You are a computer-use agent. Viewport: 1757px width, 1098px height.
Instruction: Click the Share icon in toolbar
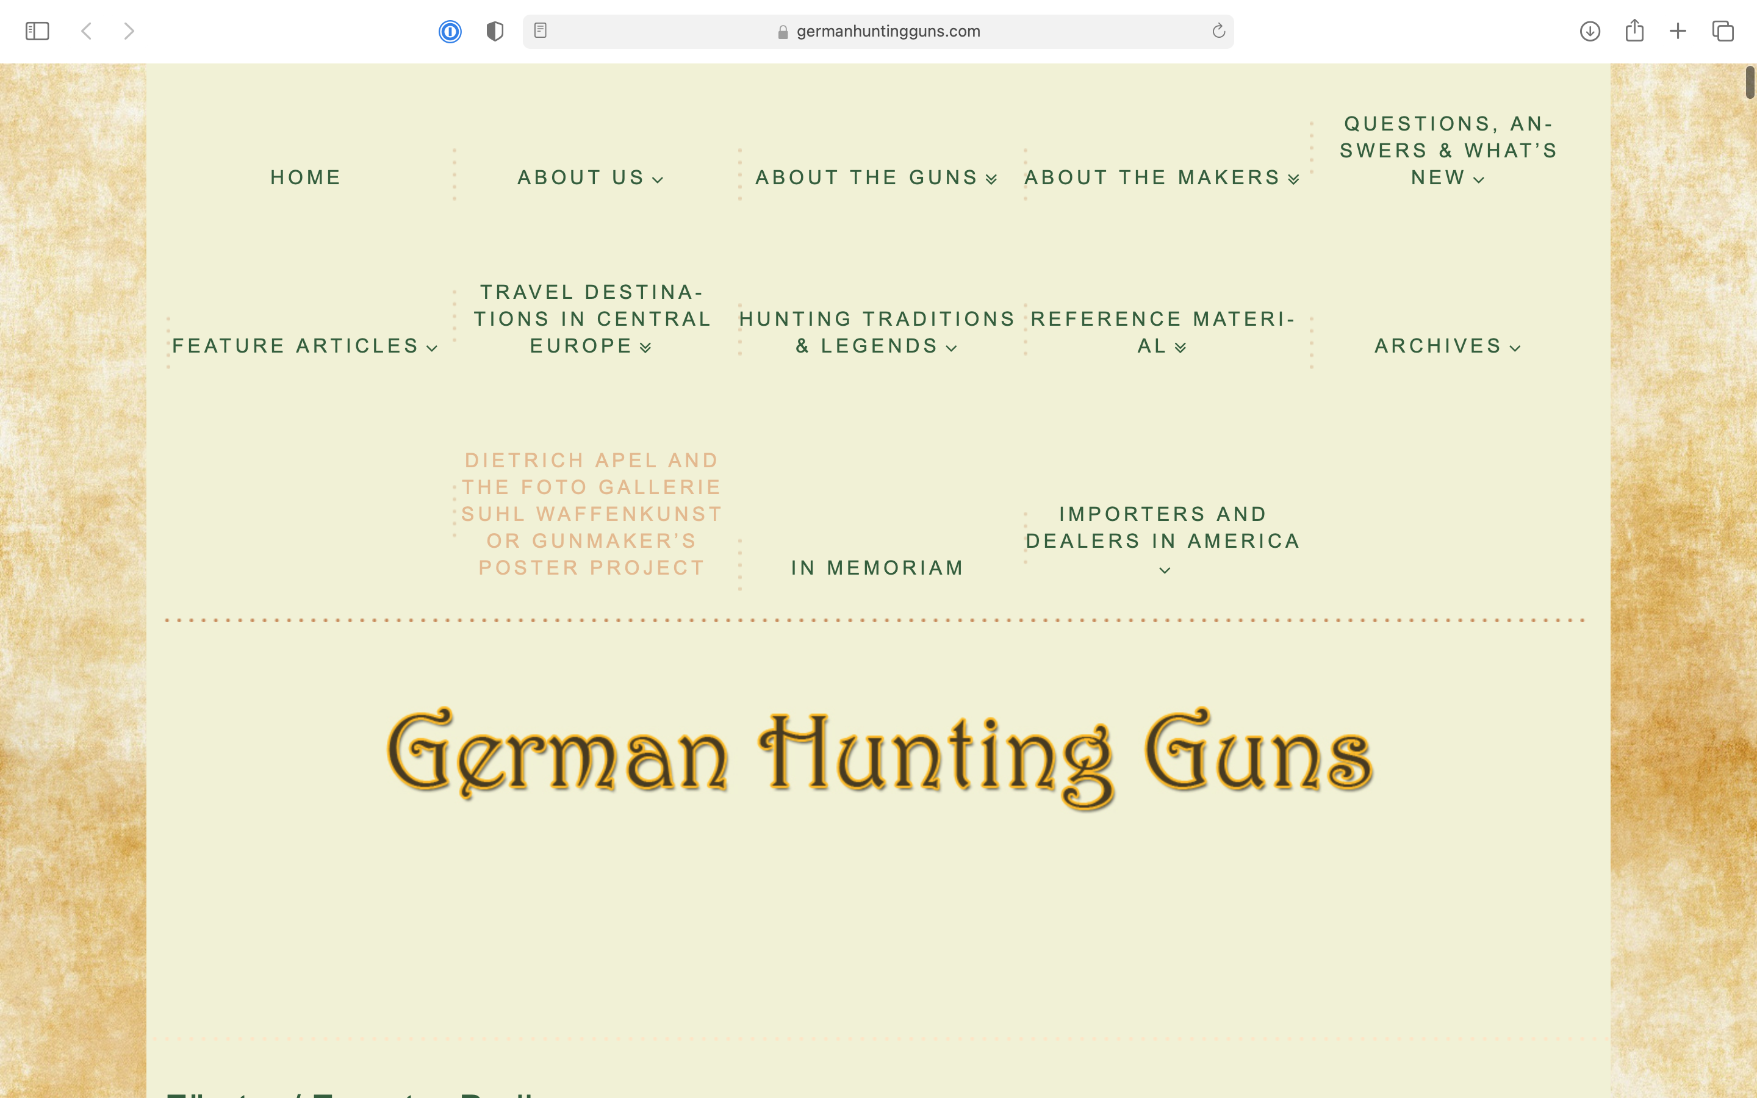1634,30
